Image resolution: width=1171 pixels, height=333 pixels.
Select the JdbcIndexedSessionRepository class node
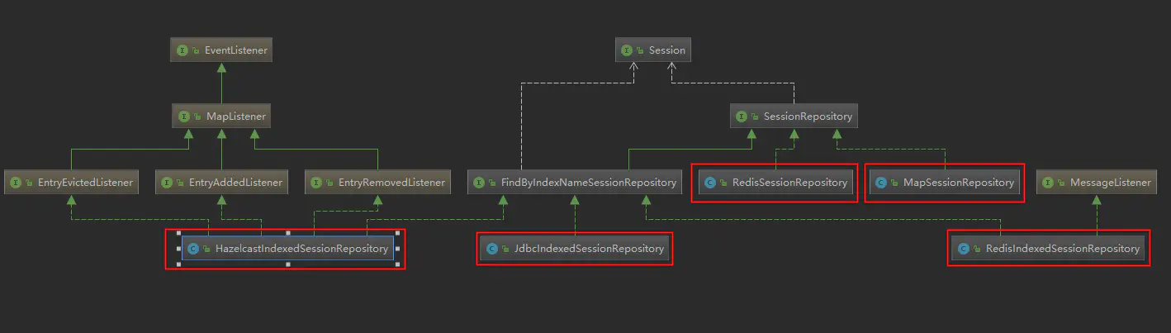point(576,248)
